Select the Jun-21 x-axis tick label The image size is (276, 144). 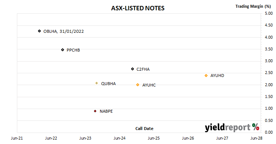pos(17,138)
